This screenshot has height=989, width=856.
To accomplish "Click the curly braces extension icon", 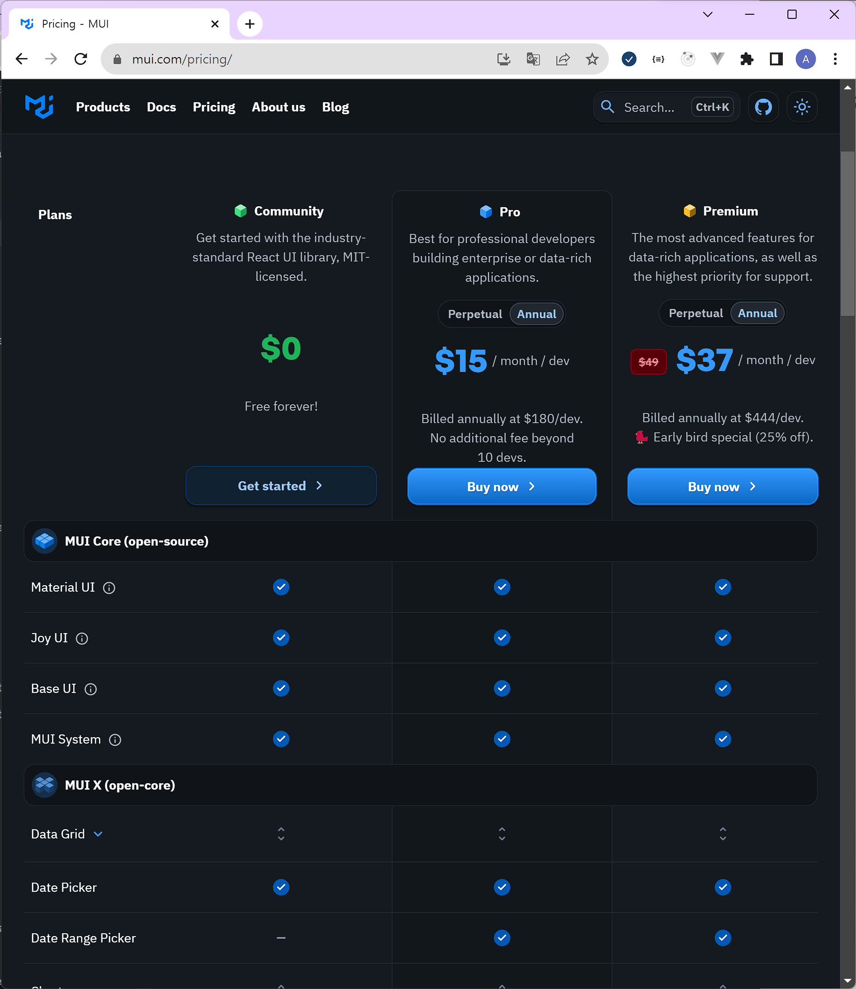I will coord(658,59).
